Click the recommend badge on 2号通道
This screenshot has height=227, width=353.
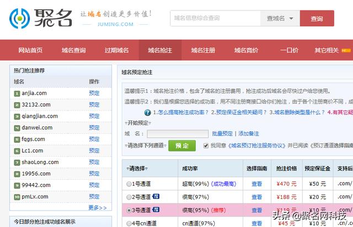[156, 196]
